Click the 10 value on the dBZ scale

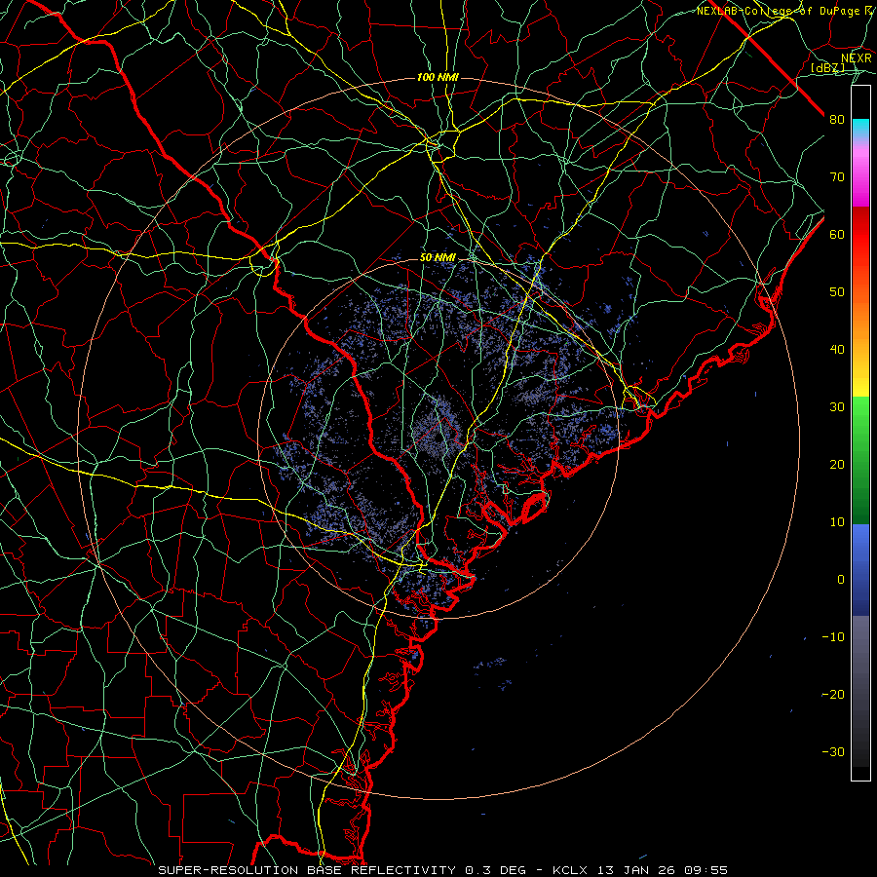tap(837, 522)
